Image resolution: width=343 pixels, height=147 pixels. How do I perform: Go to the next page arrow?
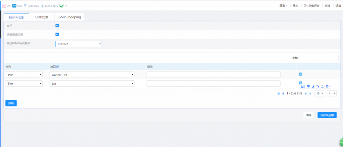point(305,94)
